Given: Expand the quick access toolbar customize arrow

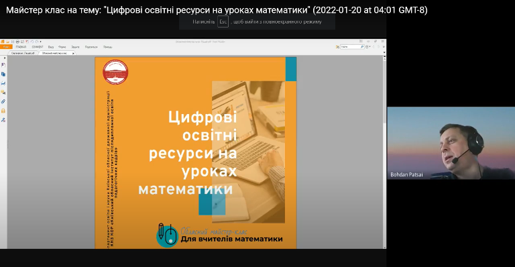Looking at the screenshot, I should [41, 42].
